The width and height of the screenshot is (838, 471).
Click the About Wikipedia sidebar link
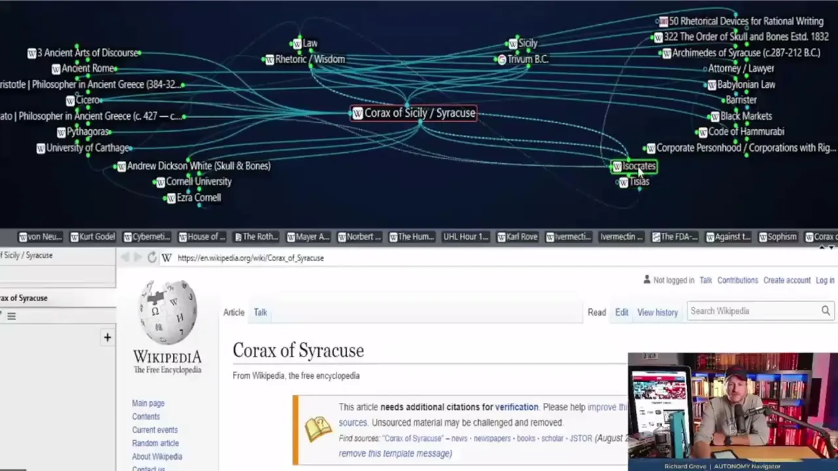click(x=157, y=457)
